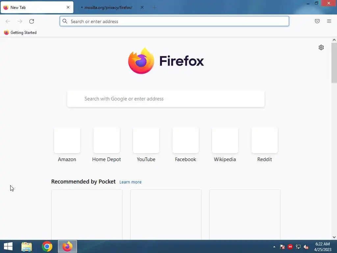This screenshot has width=337, height=253.
Task: Click the Firefox logo on page
Action: point(166,61)
